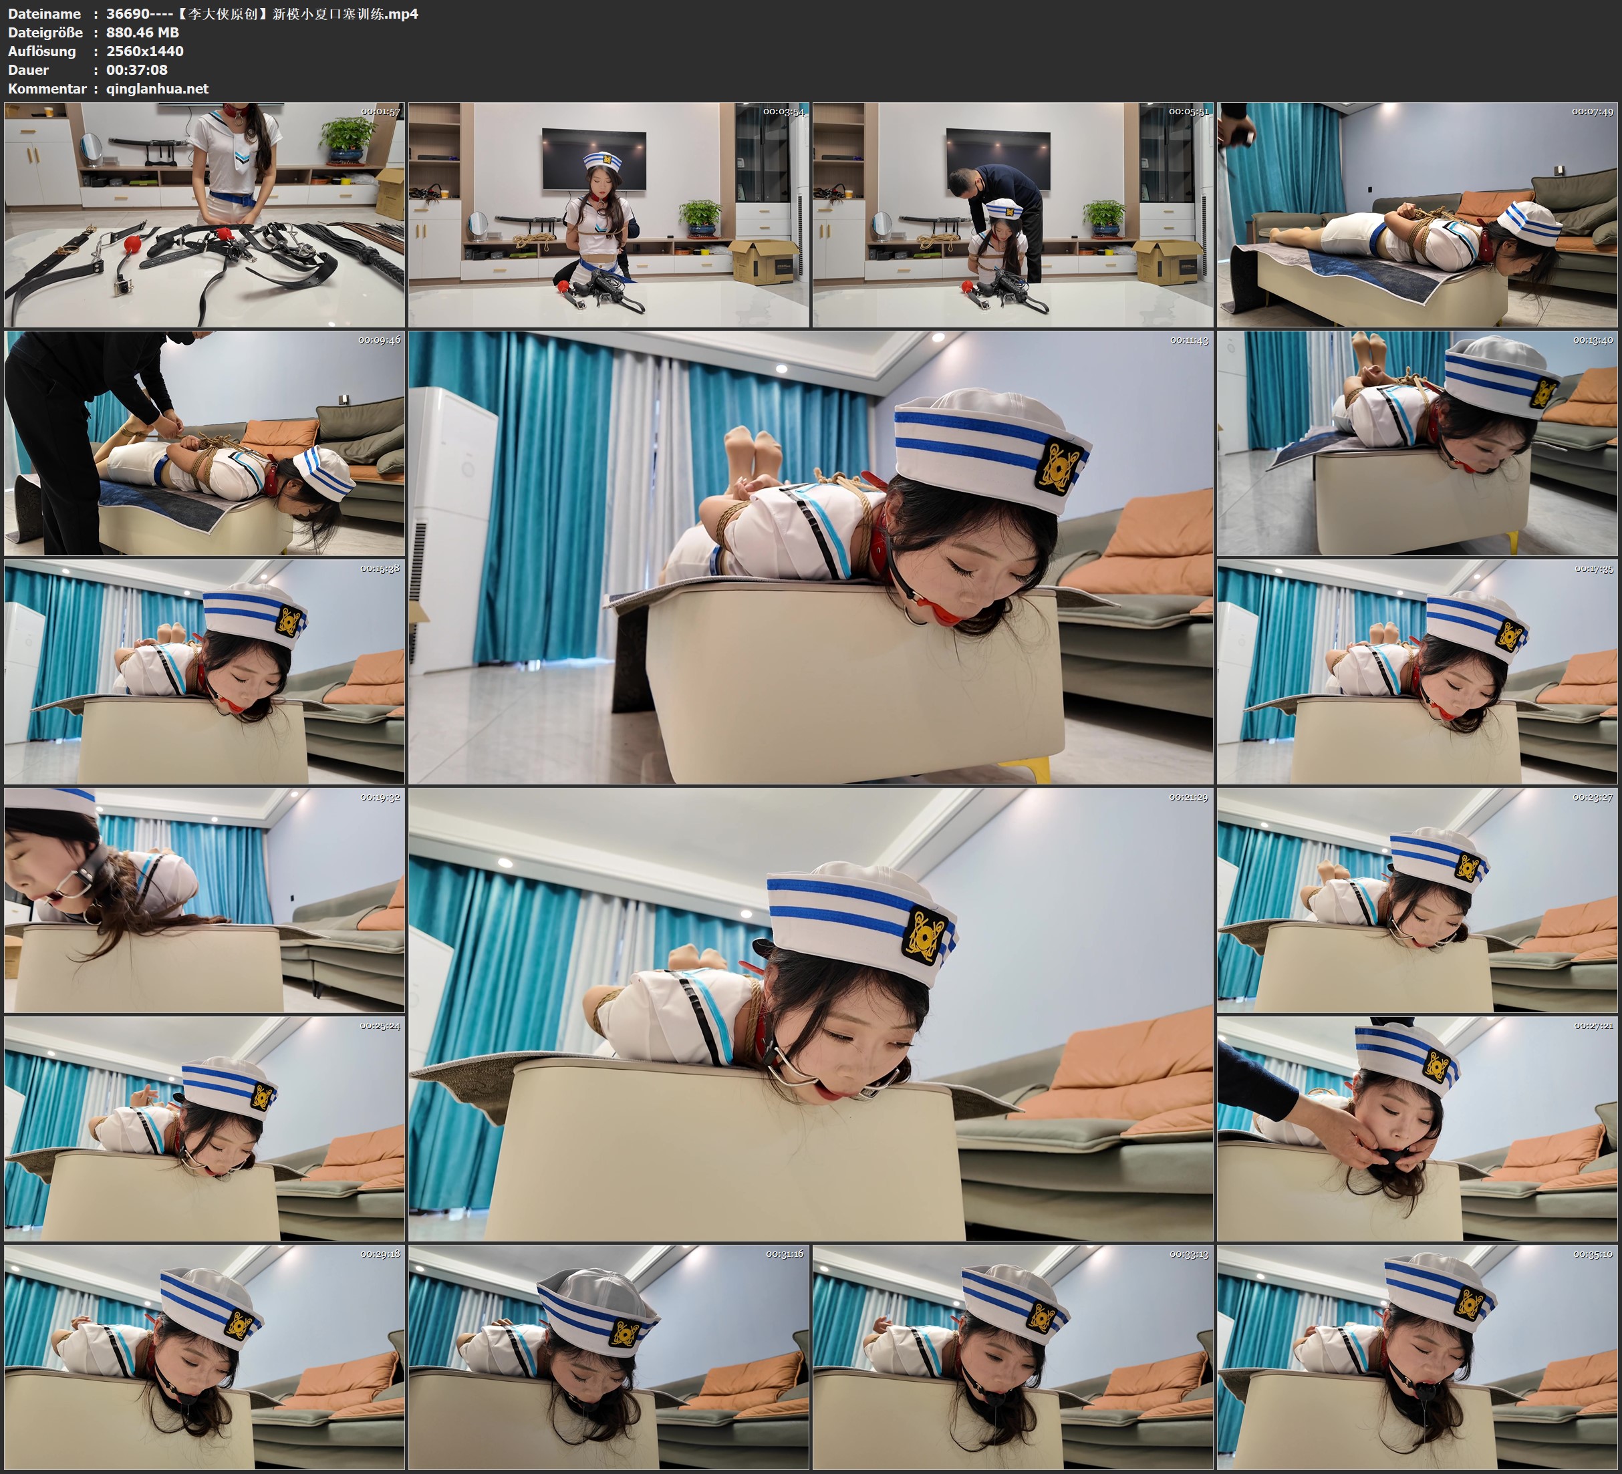Select the frame marked 00:15:38
1622x1474 pixels.
coord(205,672)
